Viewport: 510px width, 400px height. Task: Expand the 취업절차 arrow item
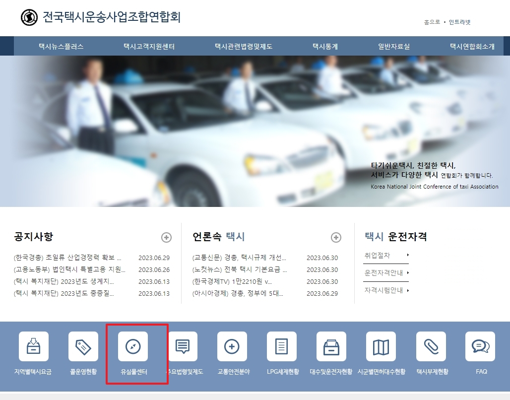click(x=377, y=255)
